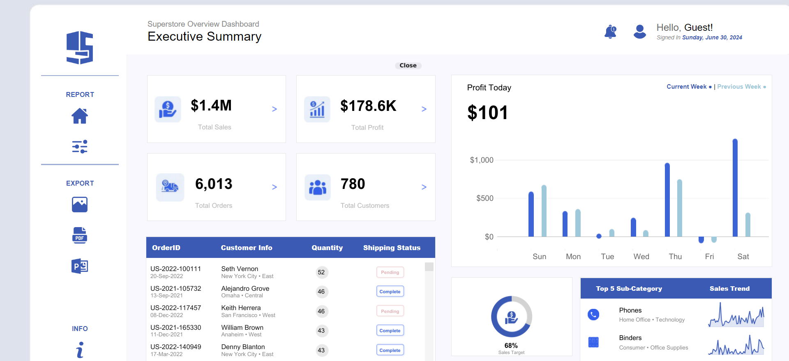This screenshot has width=789, height=361.
Task: Open the notification bell
Action: (611, 32)
